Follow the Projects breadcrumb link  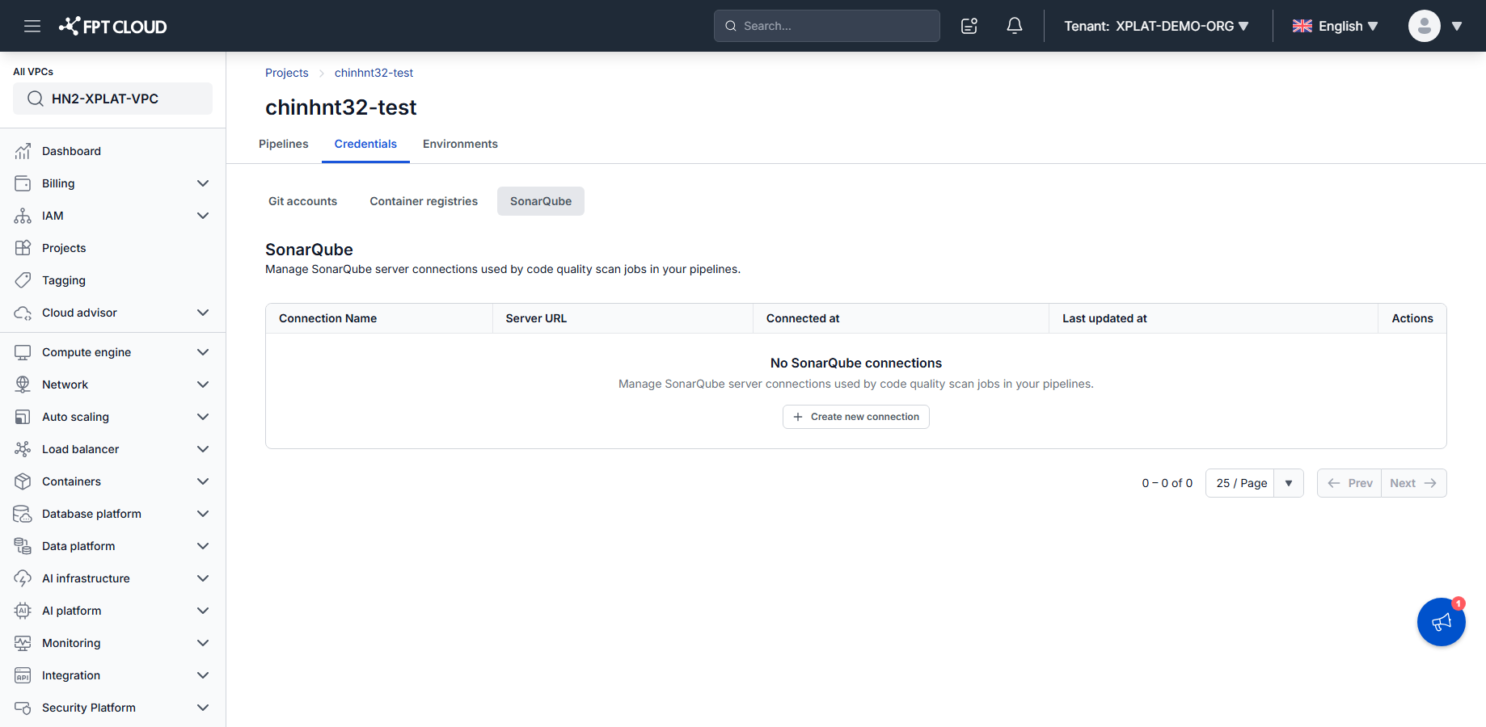click(287, 73)
